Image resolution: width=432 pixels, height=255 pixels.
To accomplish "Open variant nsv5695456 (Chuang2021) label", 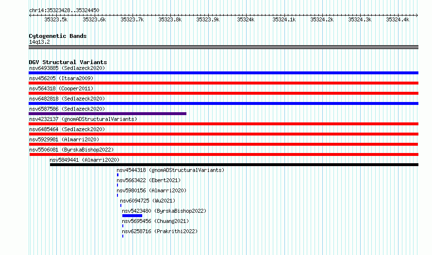I will click(155, 221).
